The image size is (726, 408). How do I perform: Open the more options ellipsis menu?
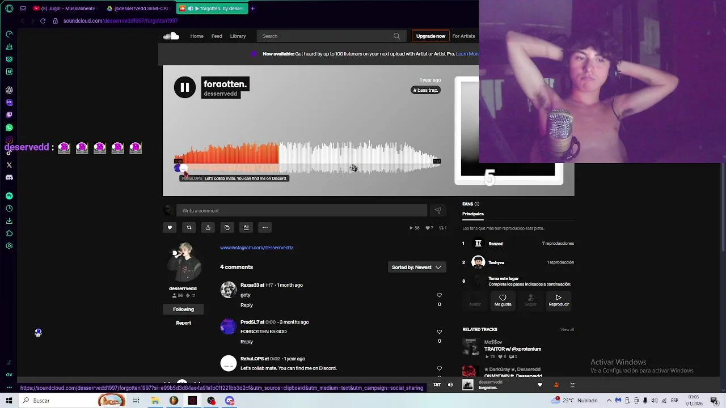pos(265,227)
